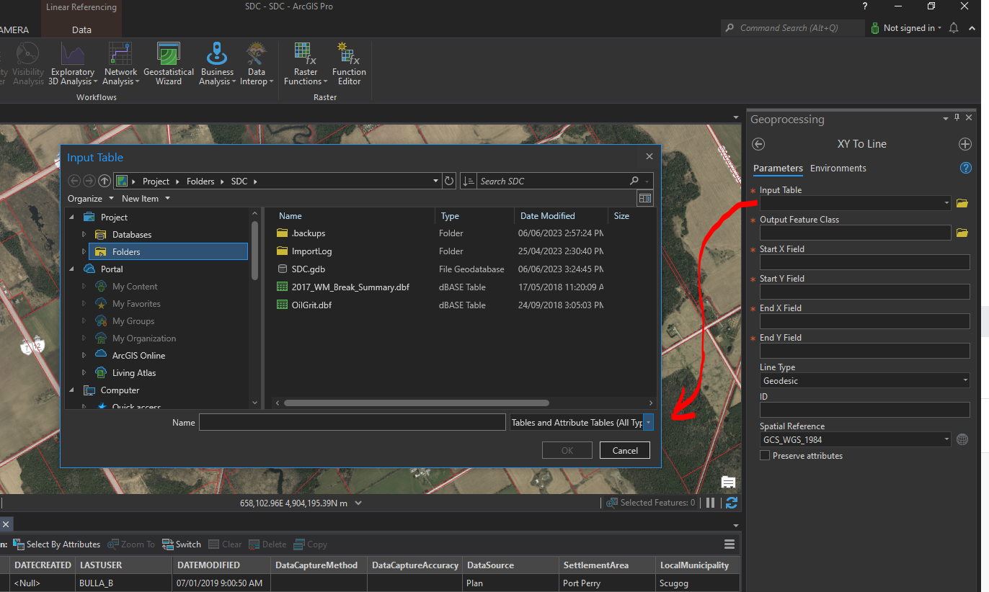
Task: Expand the Organize menu
Action: pos(91,199)
